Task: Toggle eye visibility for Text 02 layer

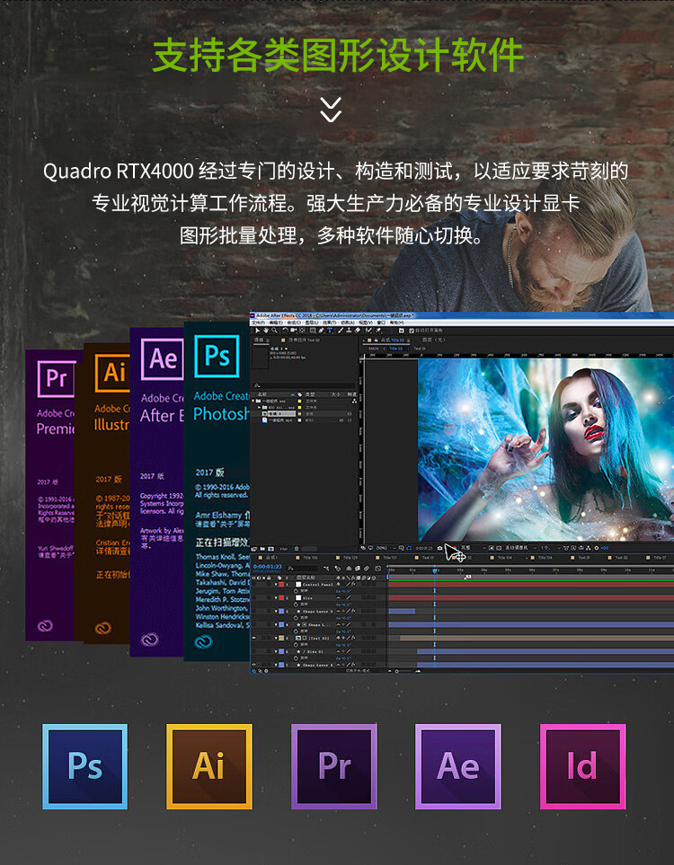Action: point(254,639)
